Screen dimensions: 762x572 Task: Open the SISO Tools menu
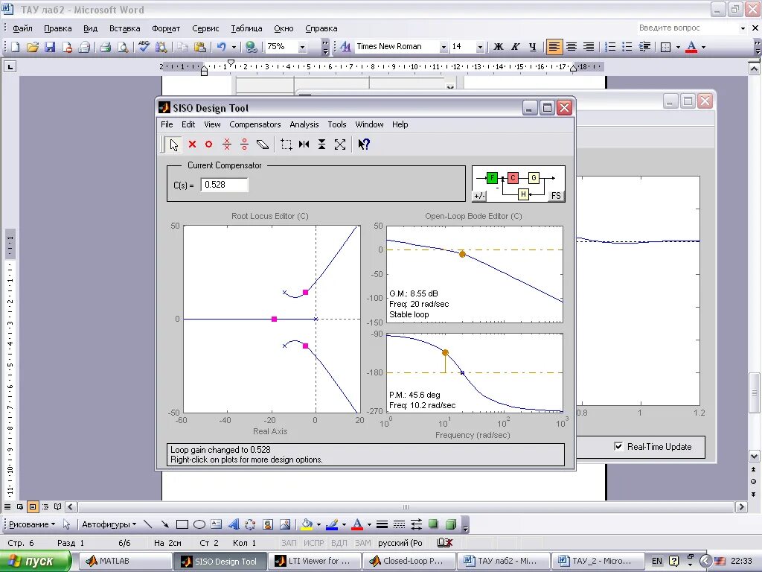tap(337, 124)
